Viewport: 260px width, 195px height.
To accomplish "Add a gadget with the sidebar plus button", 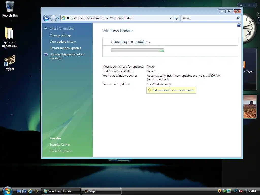I will point(241,5).
